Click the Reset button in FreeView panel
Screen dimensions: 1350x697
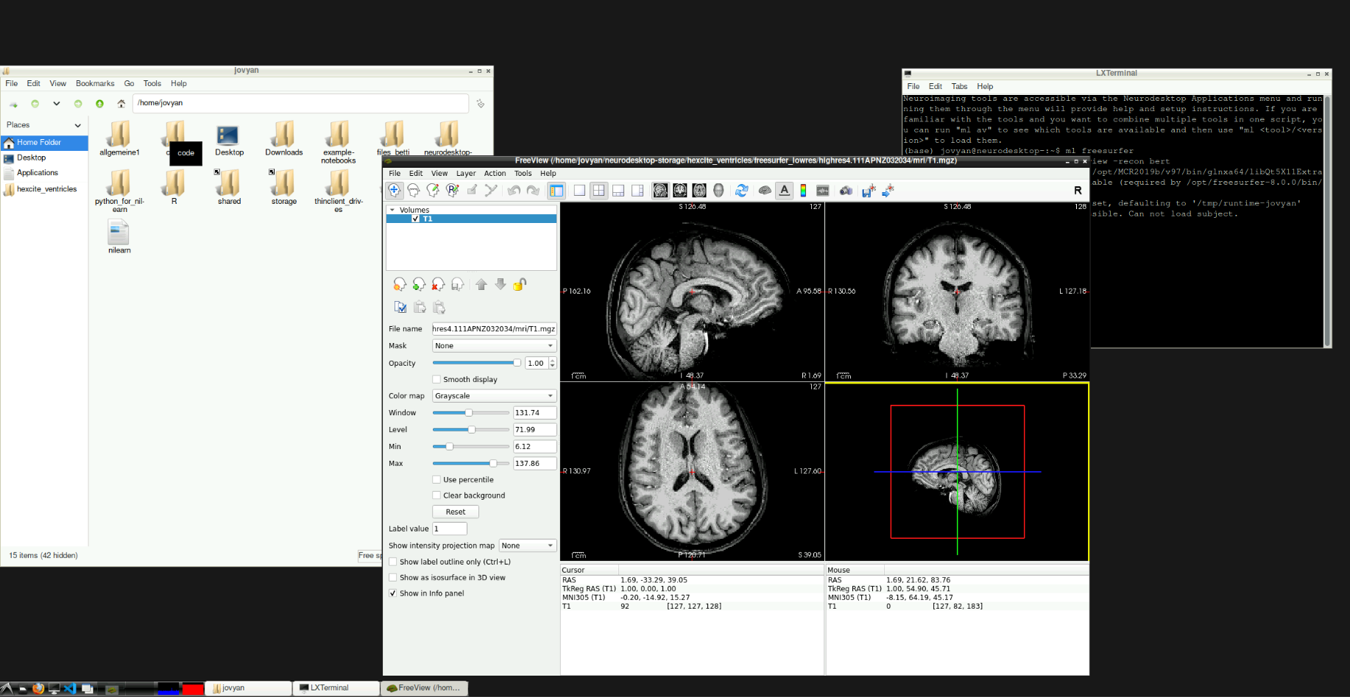pos(456,512)
